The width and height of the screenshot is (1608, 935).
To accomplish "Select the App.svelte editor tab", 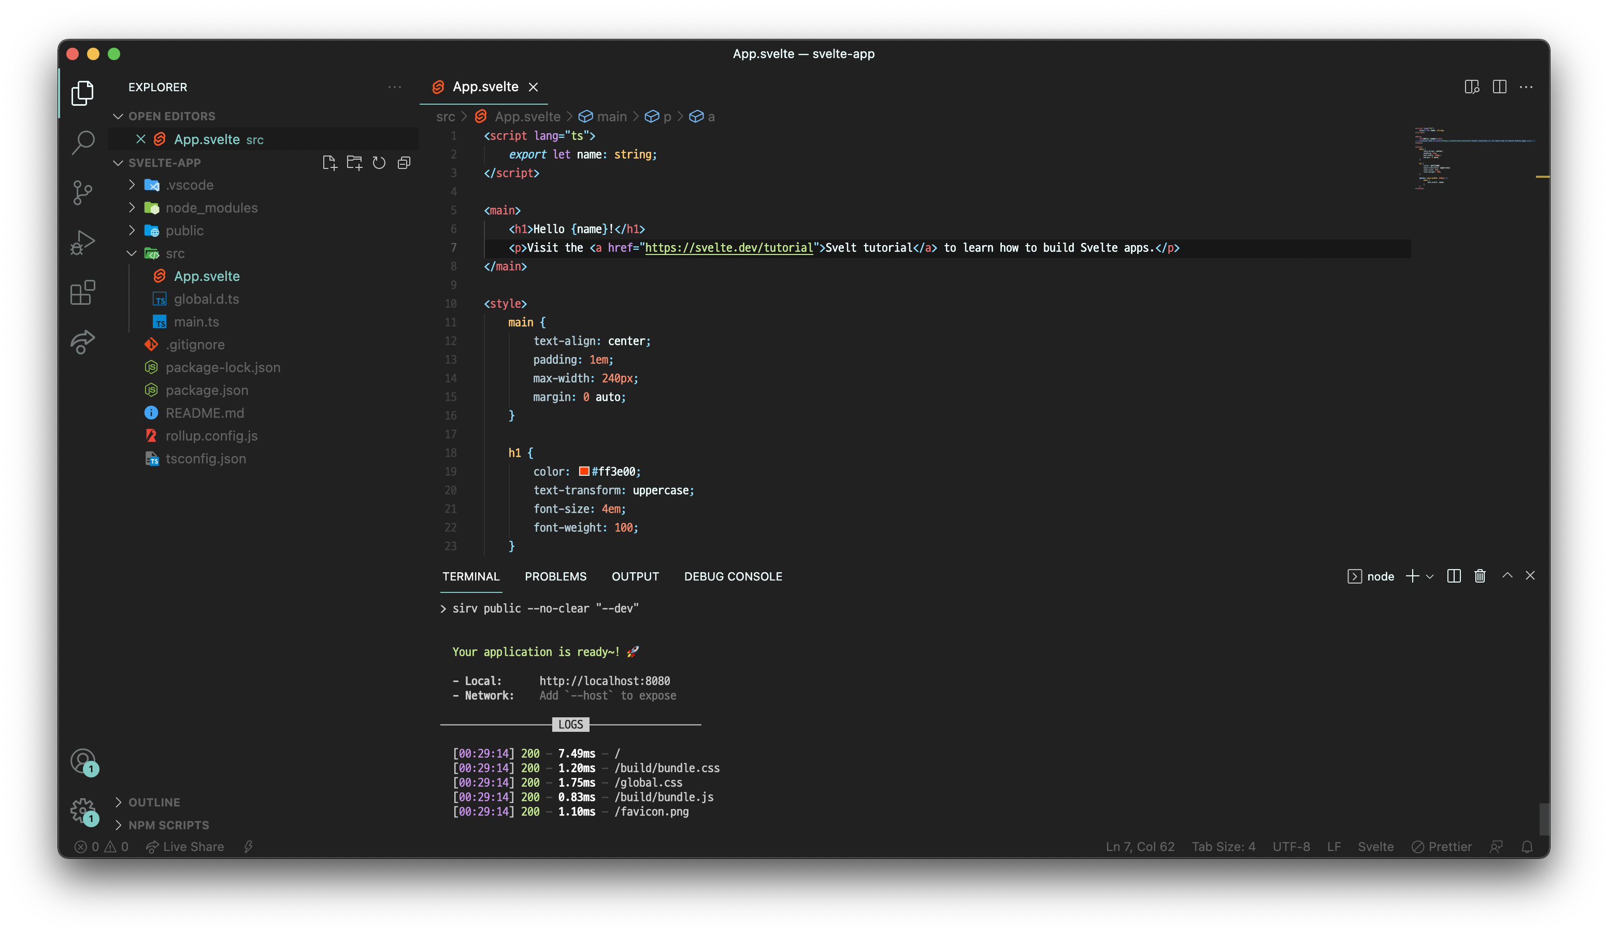I will coord(485,87).
